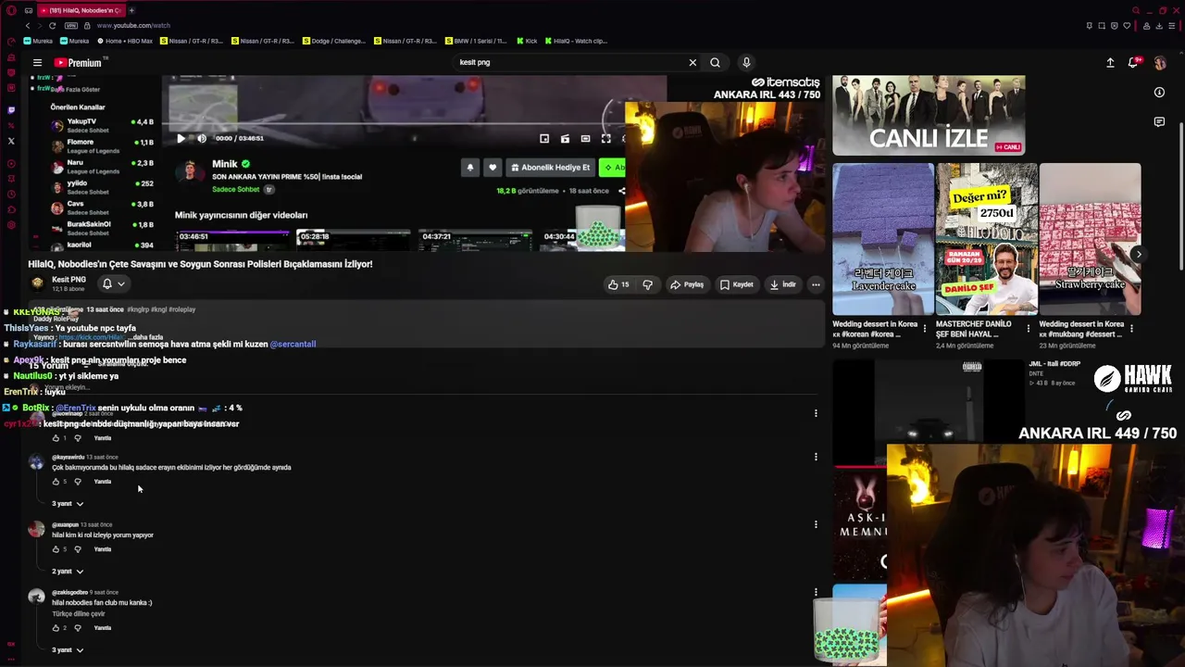Focus the search box containing 'kesit png'
1185x667 pixels.
pos(569,63)
